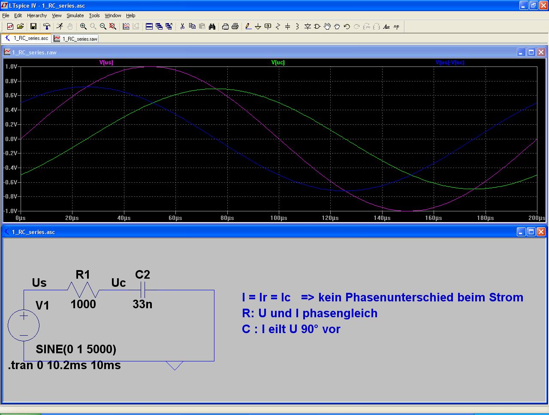Open the Simulate menu

pos(75,15)
